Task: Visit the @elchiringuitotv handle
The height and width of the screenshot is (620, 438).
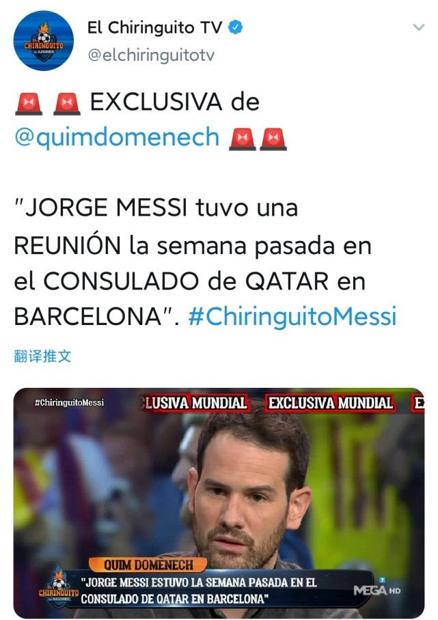Action: tap(151, 55)
